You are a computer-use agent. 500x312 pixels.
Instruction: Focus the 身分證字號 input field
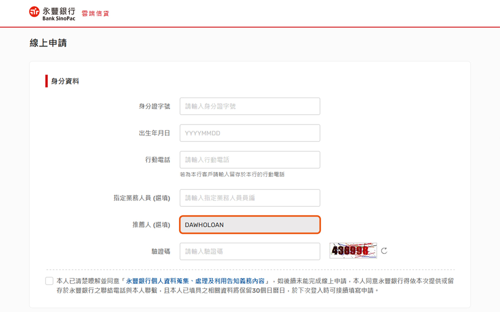click(250, 106)
